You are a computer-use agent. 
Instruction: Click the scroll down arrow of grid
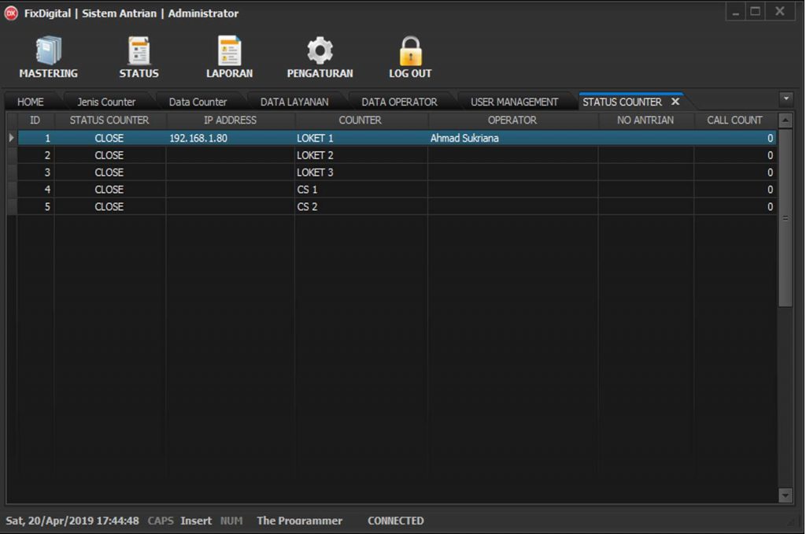tap(785, 495)
